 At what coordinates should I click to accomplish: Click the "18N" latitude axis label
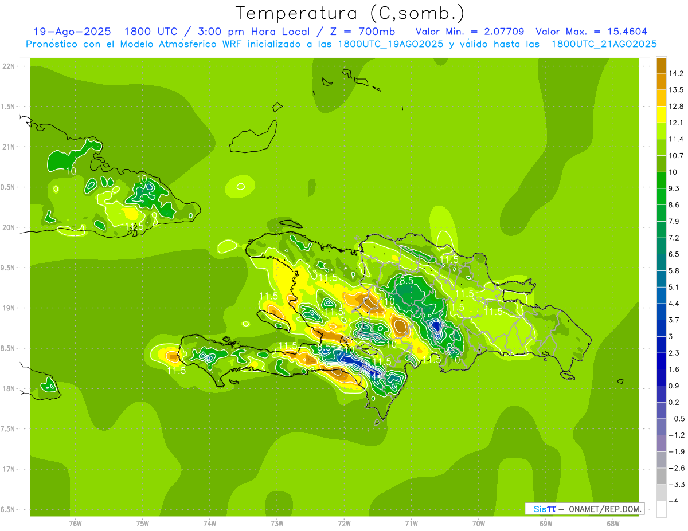[10, 388]
